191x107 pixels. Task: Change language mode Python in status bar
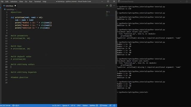[85, 106]
